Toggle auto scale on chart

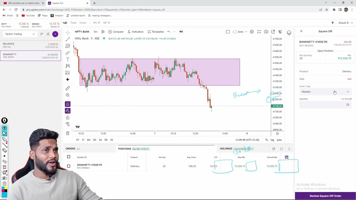point(279,140)
